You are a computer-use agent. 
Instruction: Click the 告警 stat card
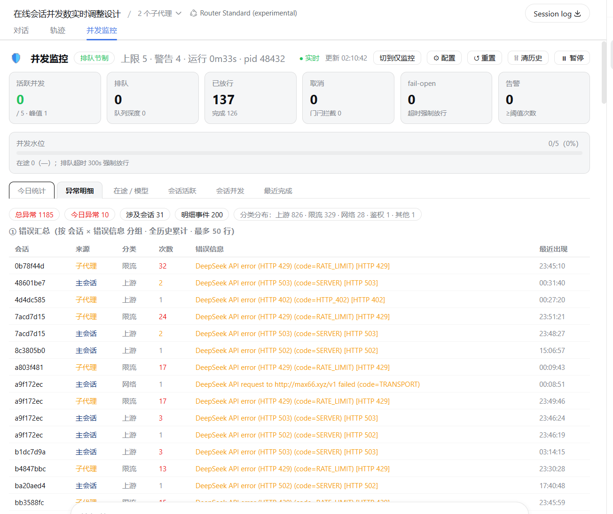tap(544, 98)
